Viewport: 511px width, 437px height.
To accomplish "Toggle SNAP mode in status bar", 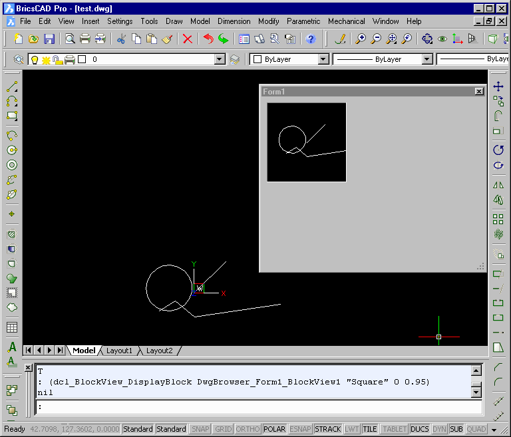I will pyautogui.click(x=200, y=429).
